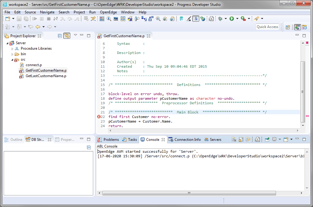Click the Clear Console icon
Viewport: 313px width, 207px height.
pyautogui.click(x=234, y=140)
